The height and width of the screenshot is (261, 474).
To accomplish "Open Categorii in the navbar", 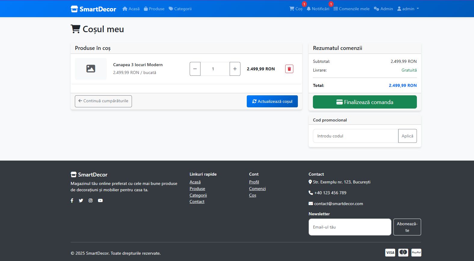I will [180, 9].
